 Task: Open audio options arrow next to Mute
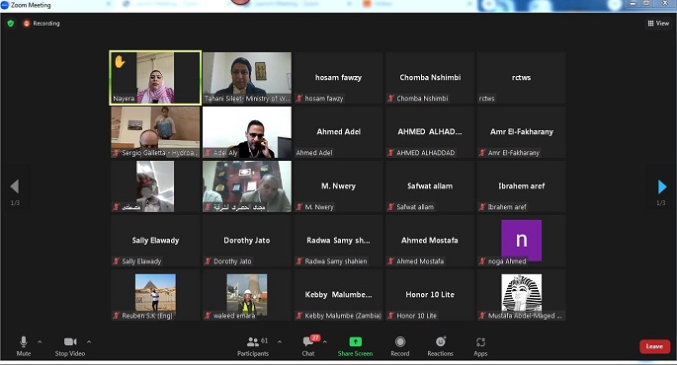(x=40, y=342)
